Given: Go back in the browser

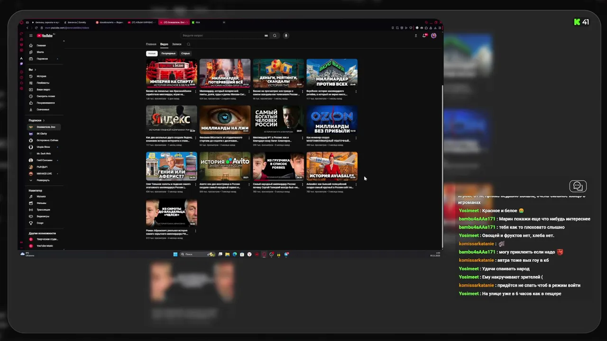Looking at the screenshot, I should coord(27,28).
